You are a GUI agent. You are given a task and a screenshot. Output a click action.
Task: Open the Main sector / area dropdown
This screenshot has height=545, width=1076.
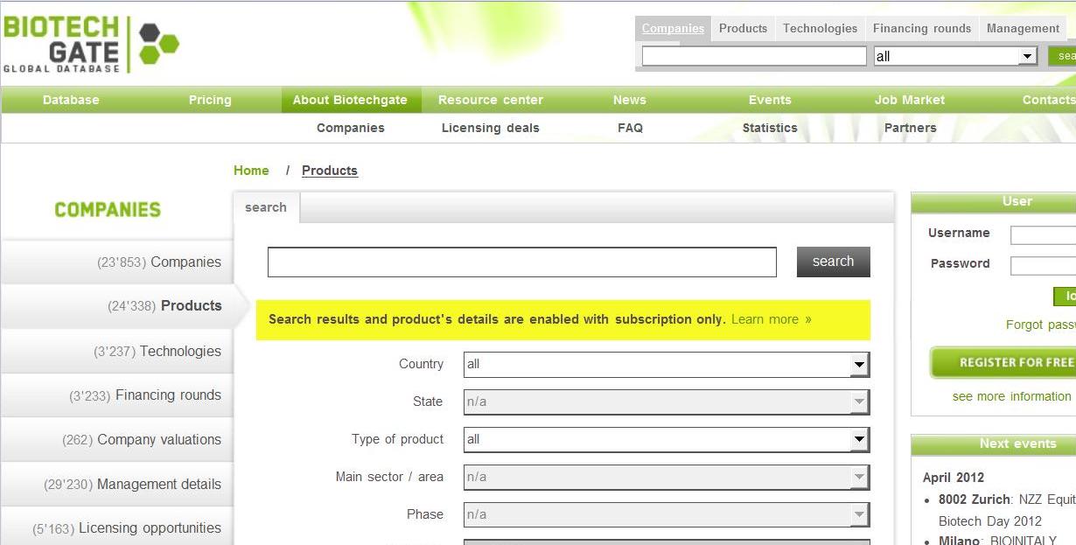(x=667, y=478)
